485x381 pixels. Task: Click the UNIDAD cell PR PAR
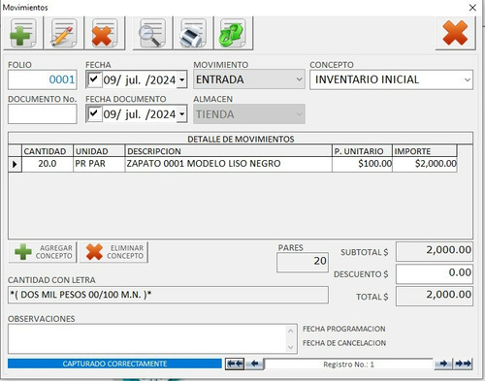(99, 164)
